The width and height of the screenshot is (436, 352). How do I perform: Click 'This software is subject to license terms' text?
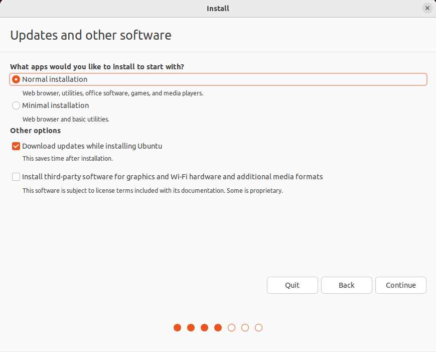pos(153,191)
